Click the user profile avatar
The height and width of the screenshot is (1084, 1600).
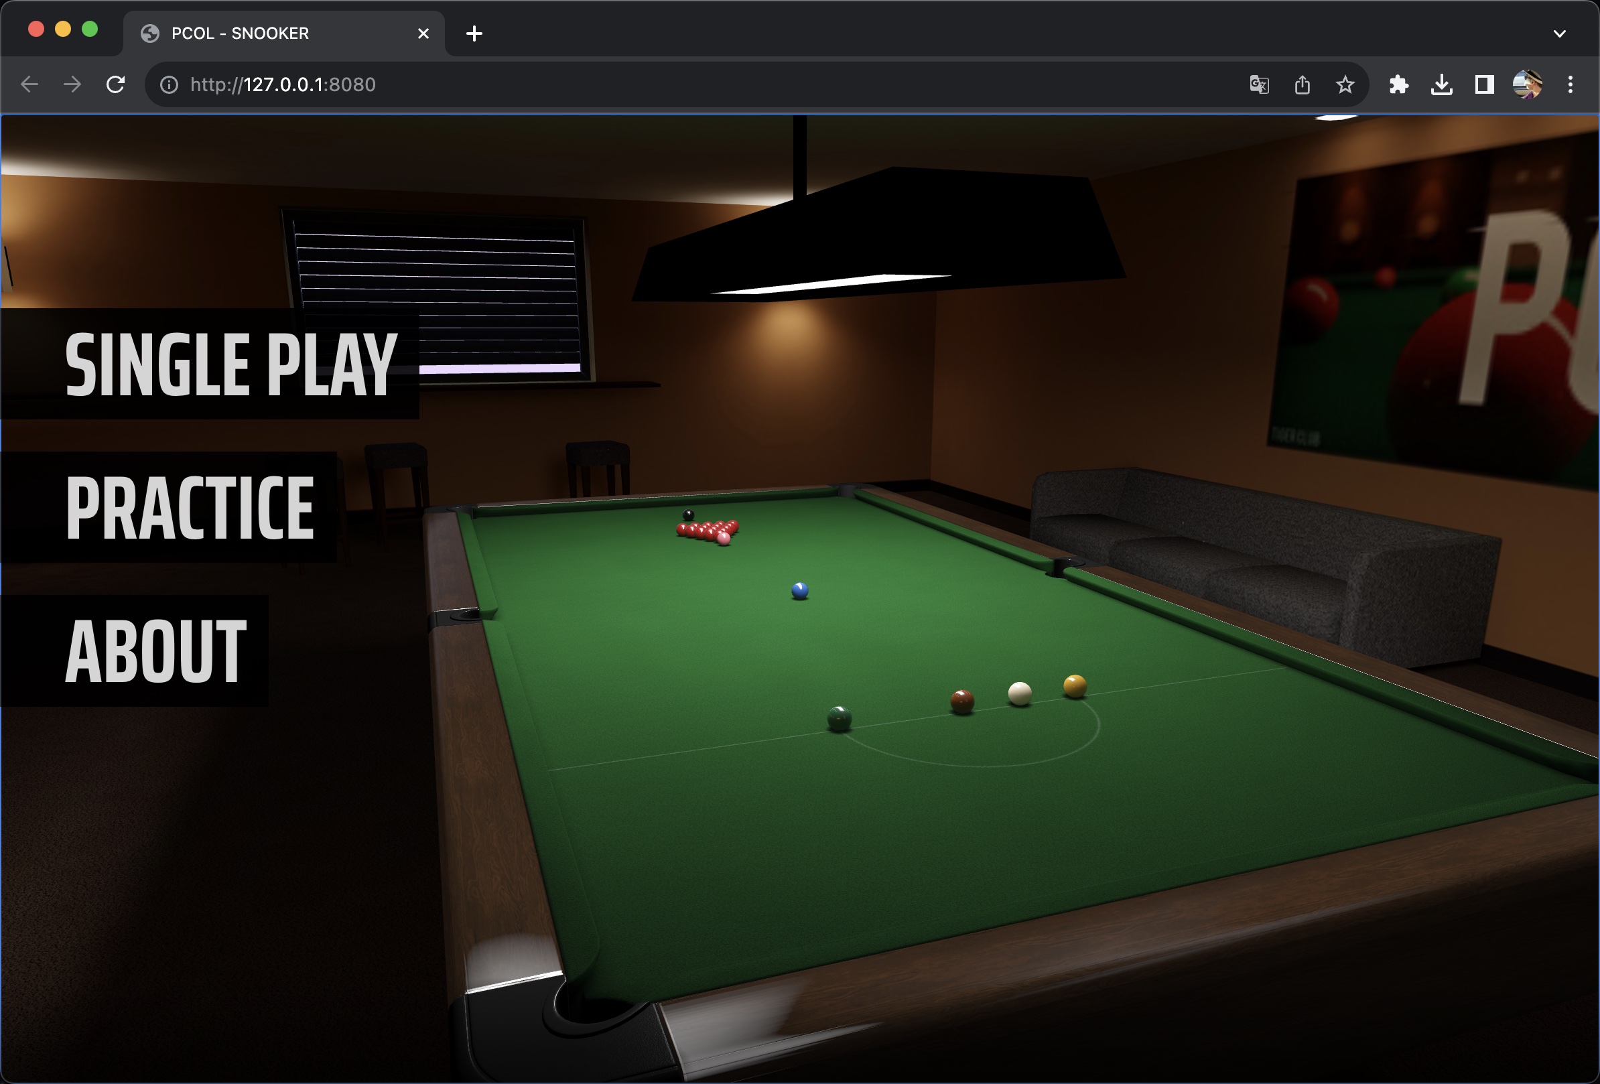[1526, 84]
